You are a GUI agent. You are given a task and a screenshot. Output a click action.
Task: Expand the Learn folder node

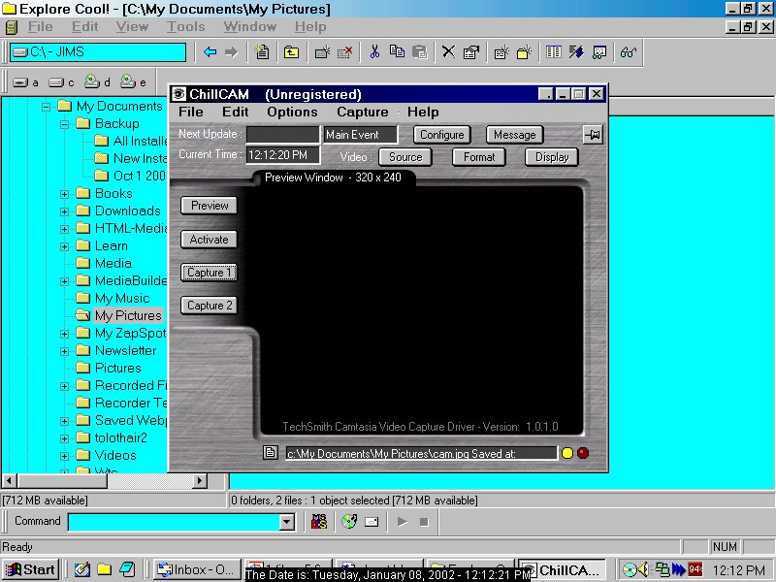coord(64,246)
